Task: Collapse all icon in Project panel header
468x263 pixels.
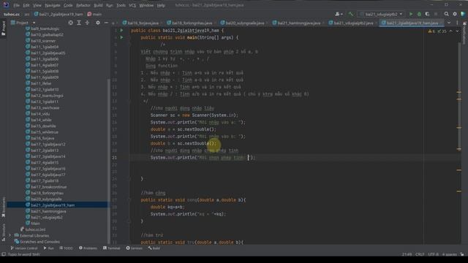Action: pyautogui.click(x=87, y=23)
